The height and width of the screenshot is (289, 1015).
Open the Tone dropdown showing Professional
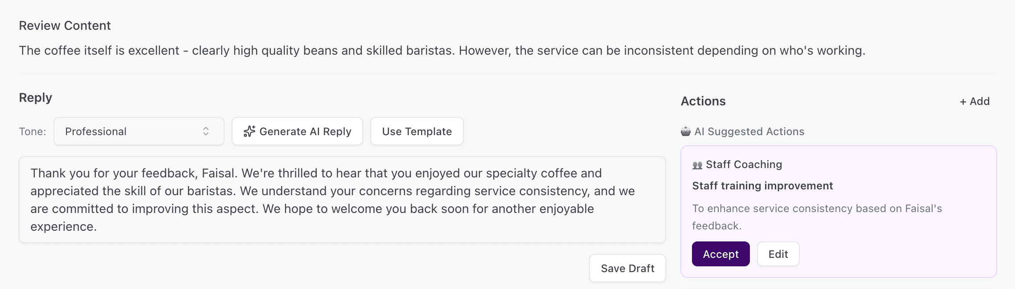pyautogui.click(x=138, y=131)
